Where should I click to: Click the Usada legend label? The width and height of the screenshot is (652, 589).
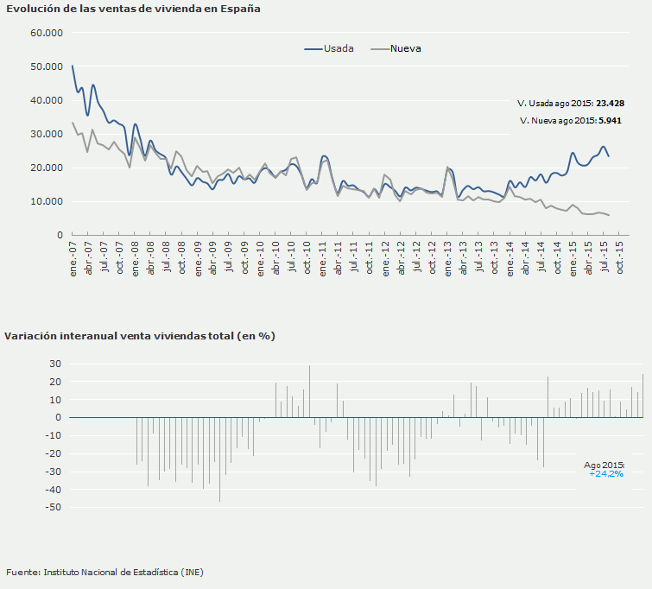click(339, 48)
